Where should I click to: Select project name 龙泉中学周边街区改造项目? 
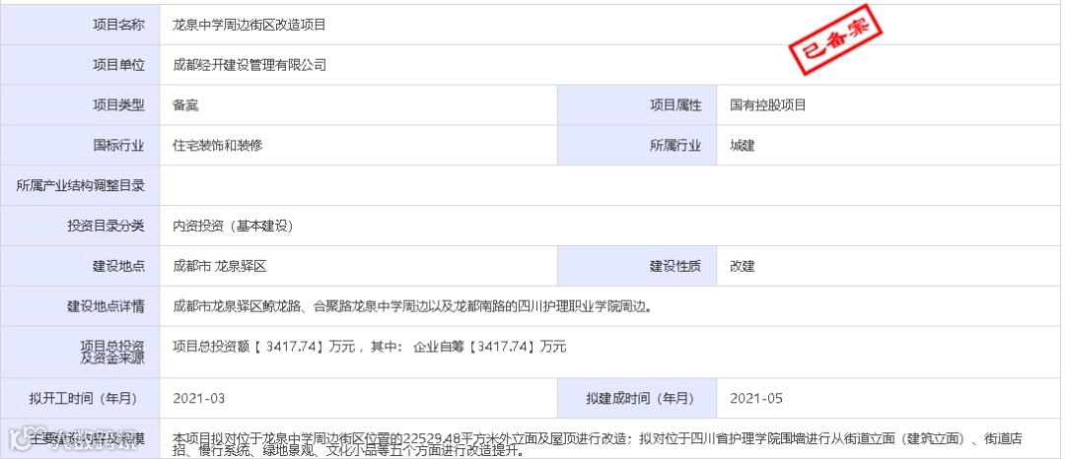point(249,25)
